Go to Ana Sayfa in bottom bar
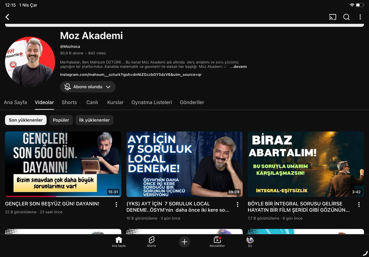This screenshot has height=257, width=369. click(x=119, y=242)
